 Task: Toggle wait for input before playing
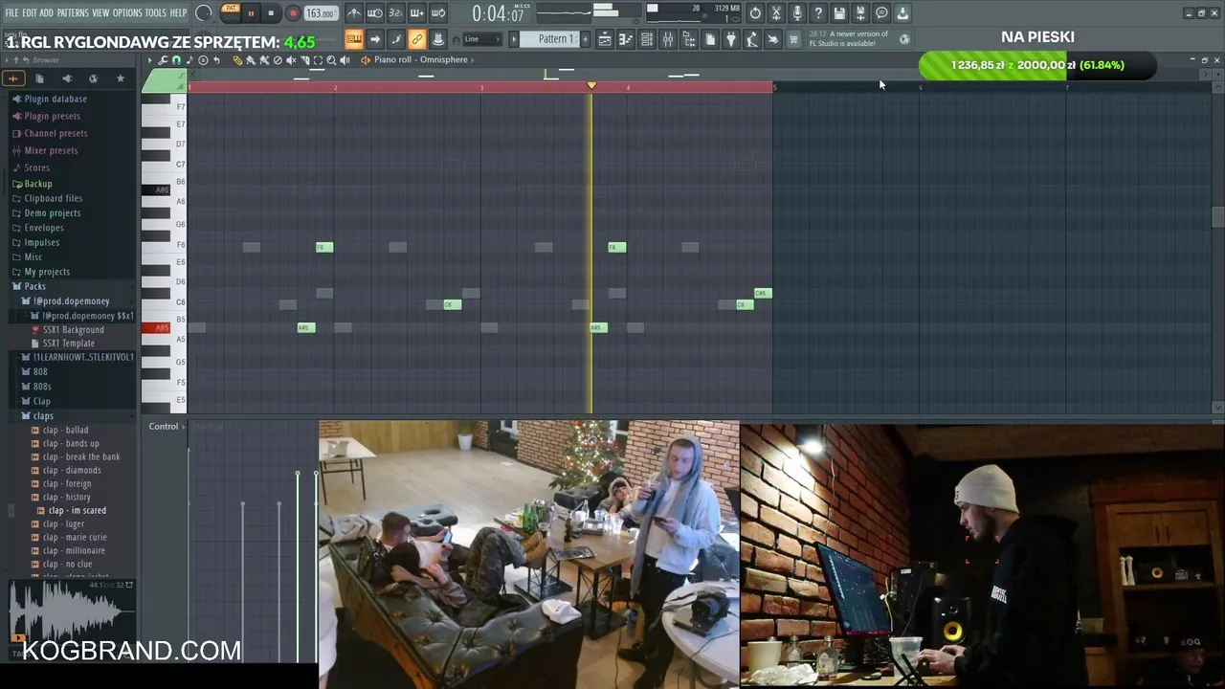click(375, 13)
